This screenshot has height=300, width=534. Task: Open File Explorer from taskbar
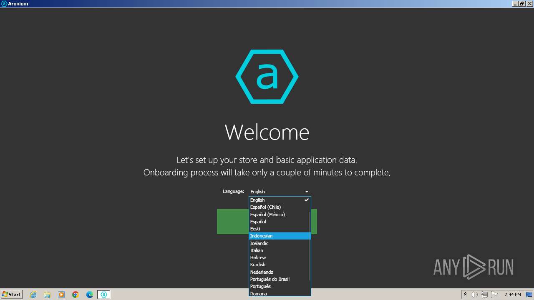point(47,295)
